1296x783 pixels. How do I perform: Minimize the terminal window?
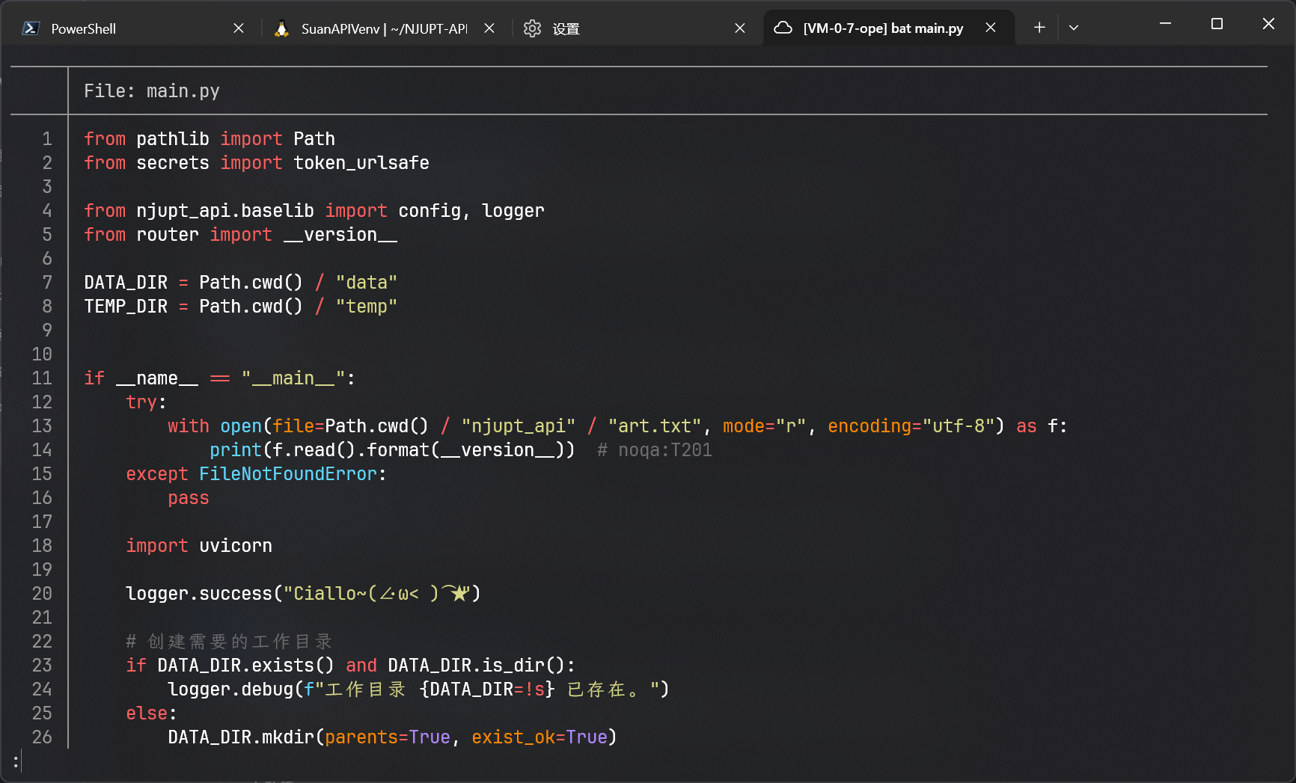1165,24
